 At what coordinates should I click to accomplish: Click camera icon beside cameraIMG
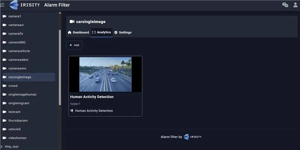tap(4, 42)
